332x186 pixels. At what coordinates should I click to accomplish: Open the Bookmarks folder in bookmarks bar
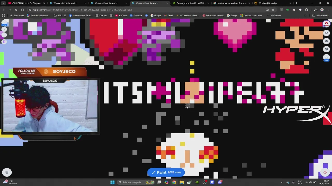(x=17, y=16)
